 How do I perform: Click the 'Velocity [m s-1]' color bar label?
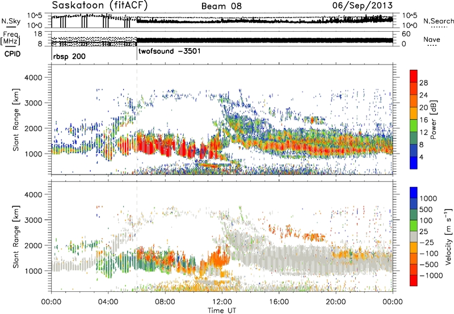448,237
